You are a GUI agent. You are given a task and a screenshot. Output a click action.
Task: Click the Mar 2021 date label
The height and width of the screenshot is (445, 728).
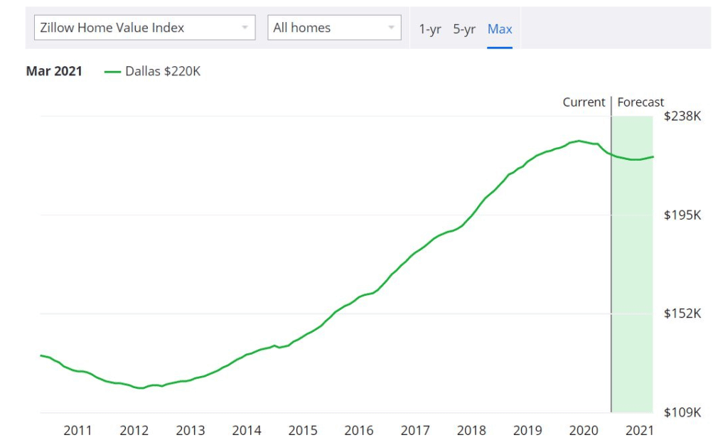[54, 71]
